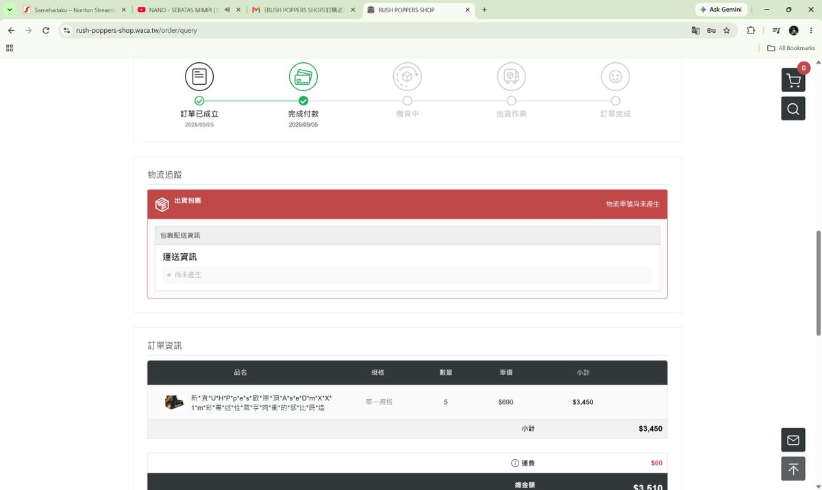The height and width of the screenshot is (490, 822).
Task: Click the 品名 column header
Action: (x=240, y=372)
